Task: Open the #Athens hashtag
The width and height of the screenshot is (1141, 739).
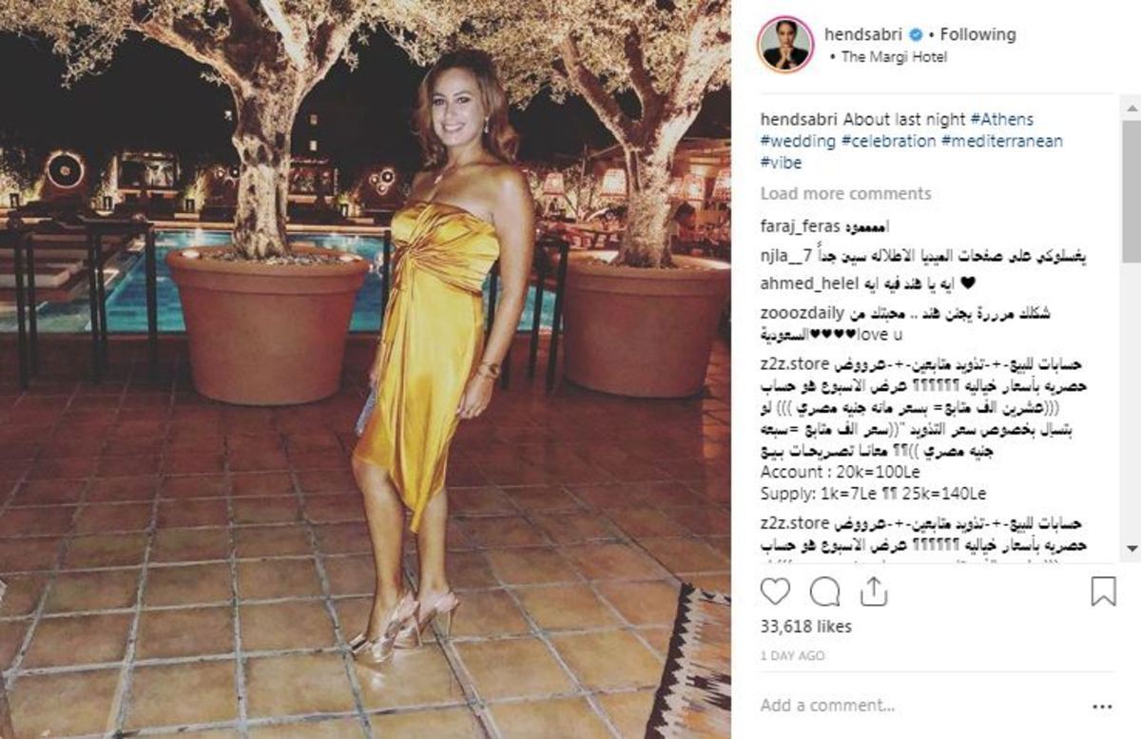Action: coord(1001,120)
